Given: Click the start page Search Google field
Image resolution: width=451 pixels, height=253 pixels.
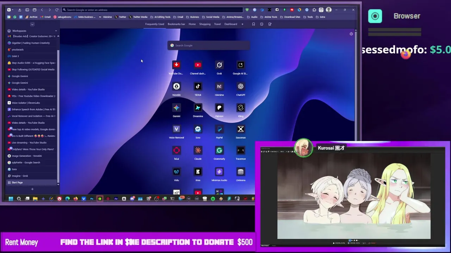Looking at the screenshot, I should coord(209,45).
